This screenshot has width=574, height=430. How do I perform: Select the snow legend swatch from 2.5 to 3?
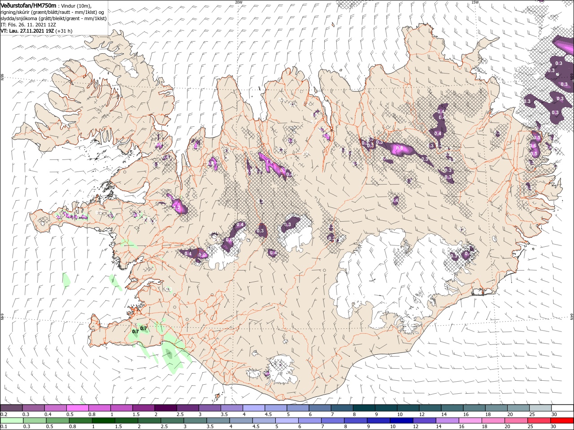click(x=187, y=408)
